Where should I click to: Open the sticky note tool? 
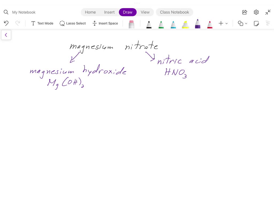[x=256, y=23]
